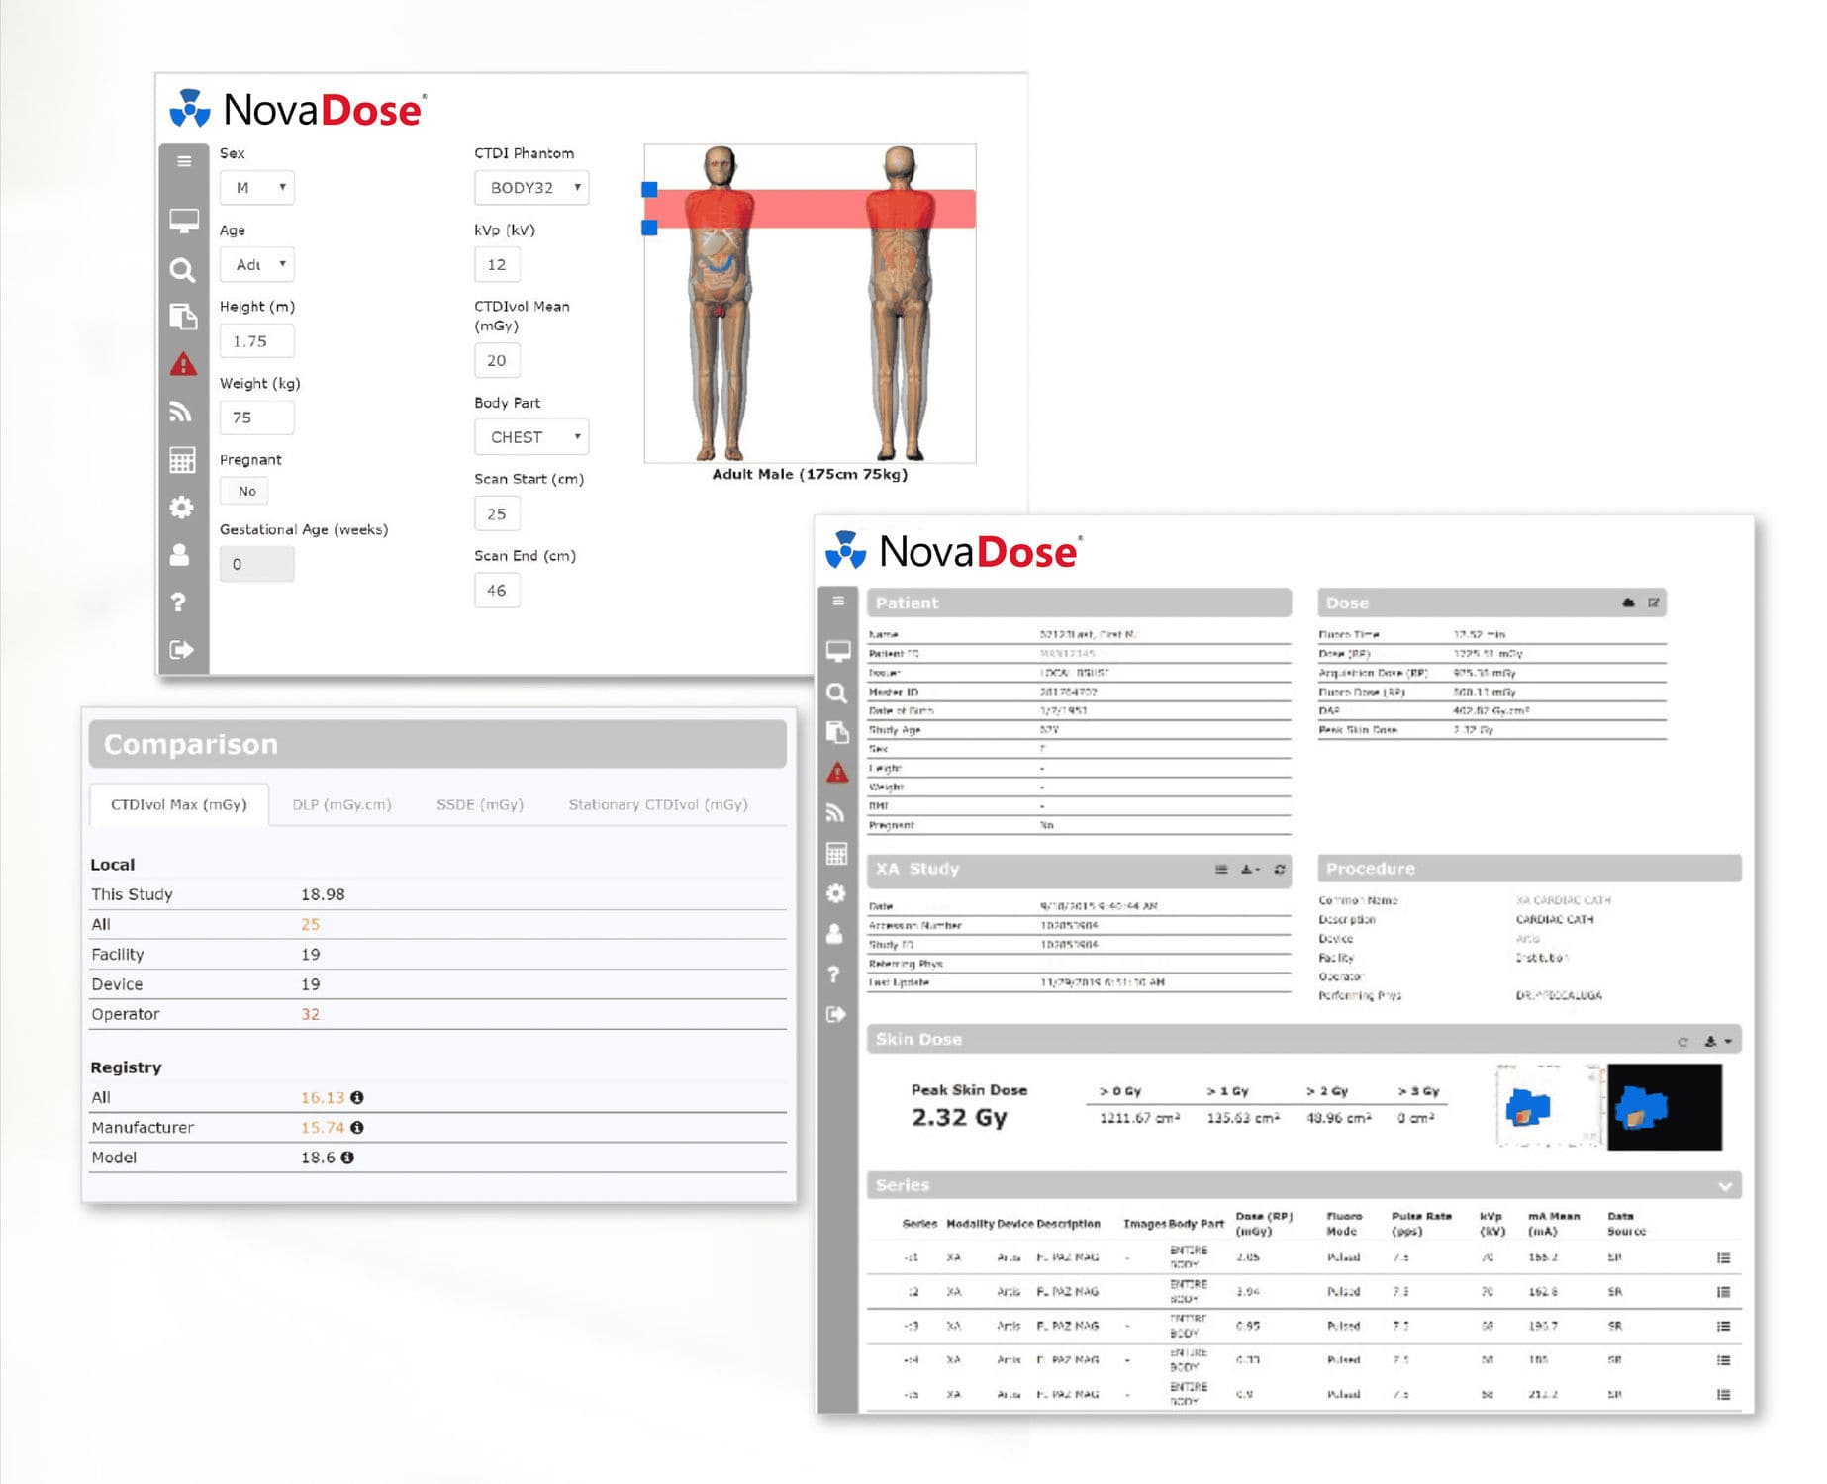
Task: Open the Sex dropdown showing M
Action: point(256,187)
